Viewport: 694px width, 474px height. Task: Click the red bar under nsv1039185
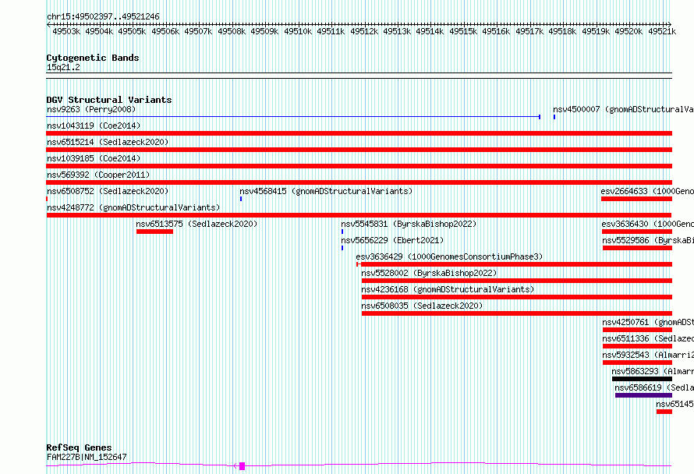point(359,166)
